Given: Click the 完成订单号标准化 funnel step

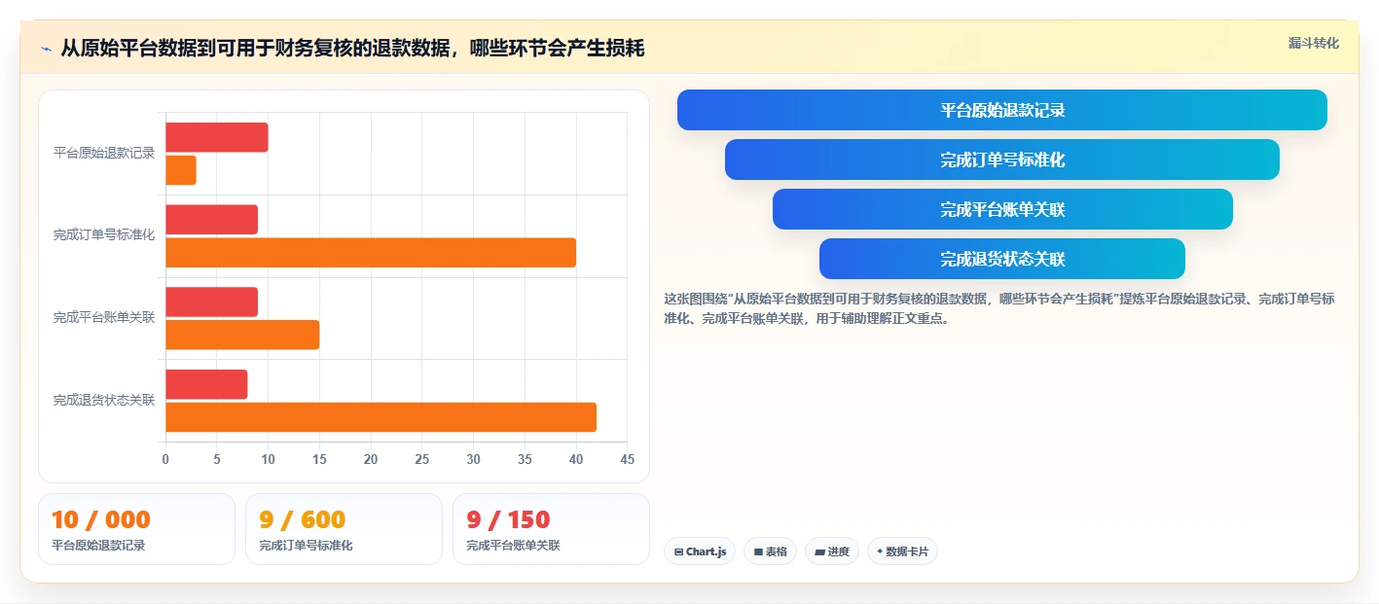Looking at the screenshot, I should (1002, 160).
